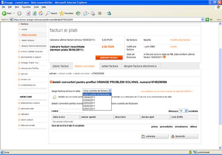Go to the Home page icon

tap(41, 13)
